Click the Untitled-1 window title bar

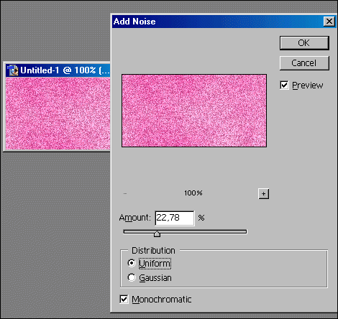pyautogui.click(x=58, y=70)
